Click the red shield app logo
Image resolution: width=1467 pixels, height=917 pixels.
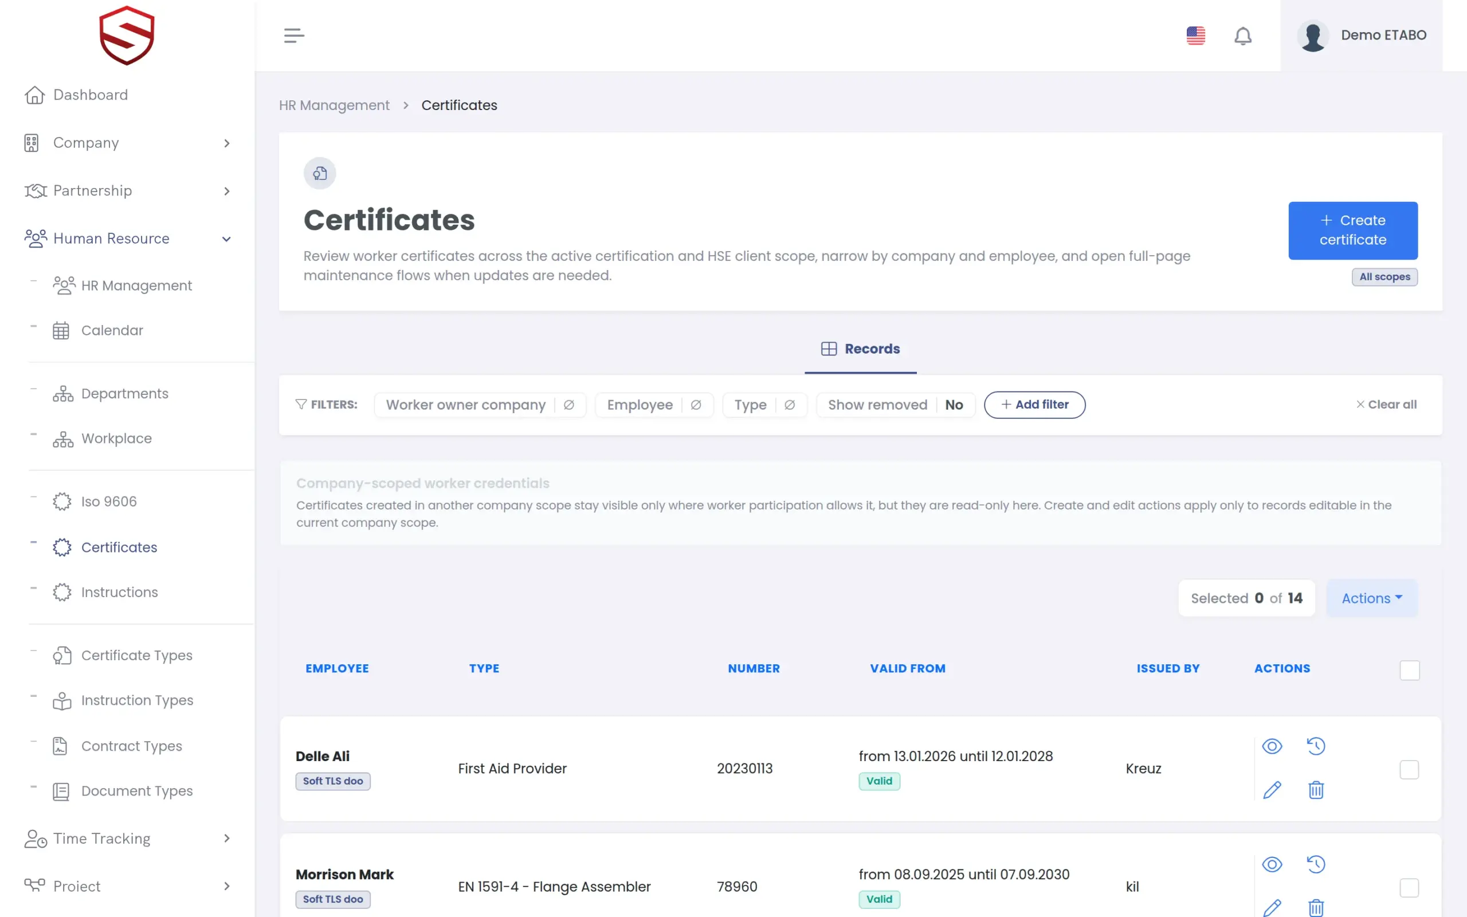coord(127,35)
